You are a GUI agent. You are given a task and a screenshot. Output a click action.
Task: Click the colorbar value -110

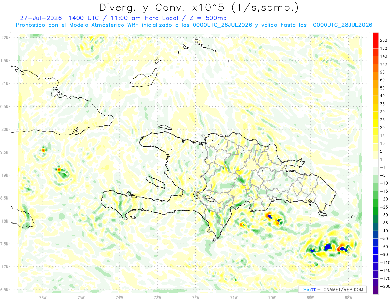pyautogui.click(x=385, y=263)
